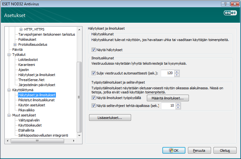This screenshot has height=159, width=241.
Task: Select Päivitä in settings tree
Action: (17, 50)
